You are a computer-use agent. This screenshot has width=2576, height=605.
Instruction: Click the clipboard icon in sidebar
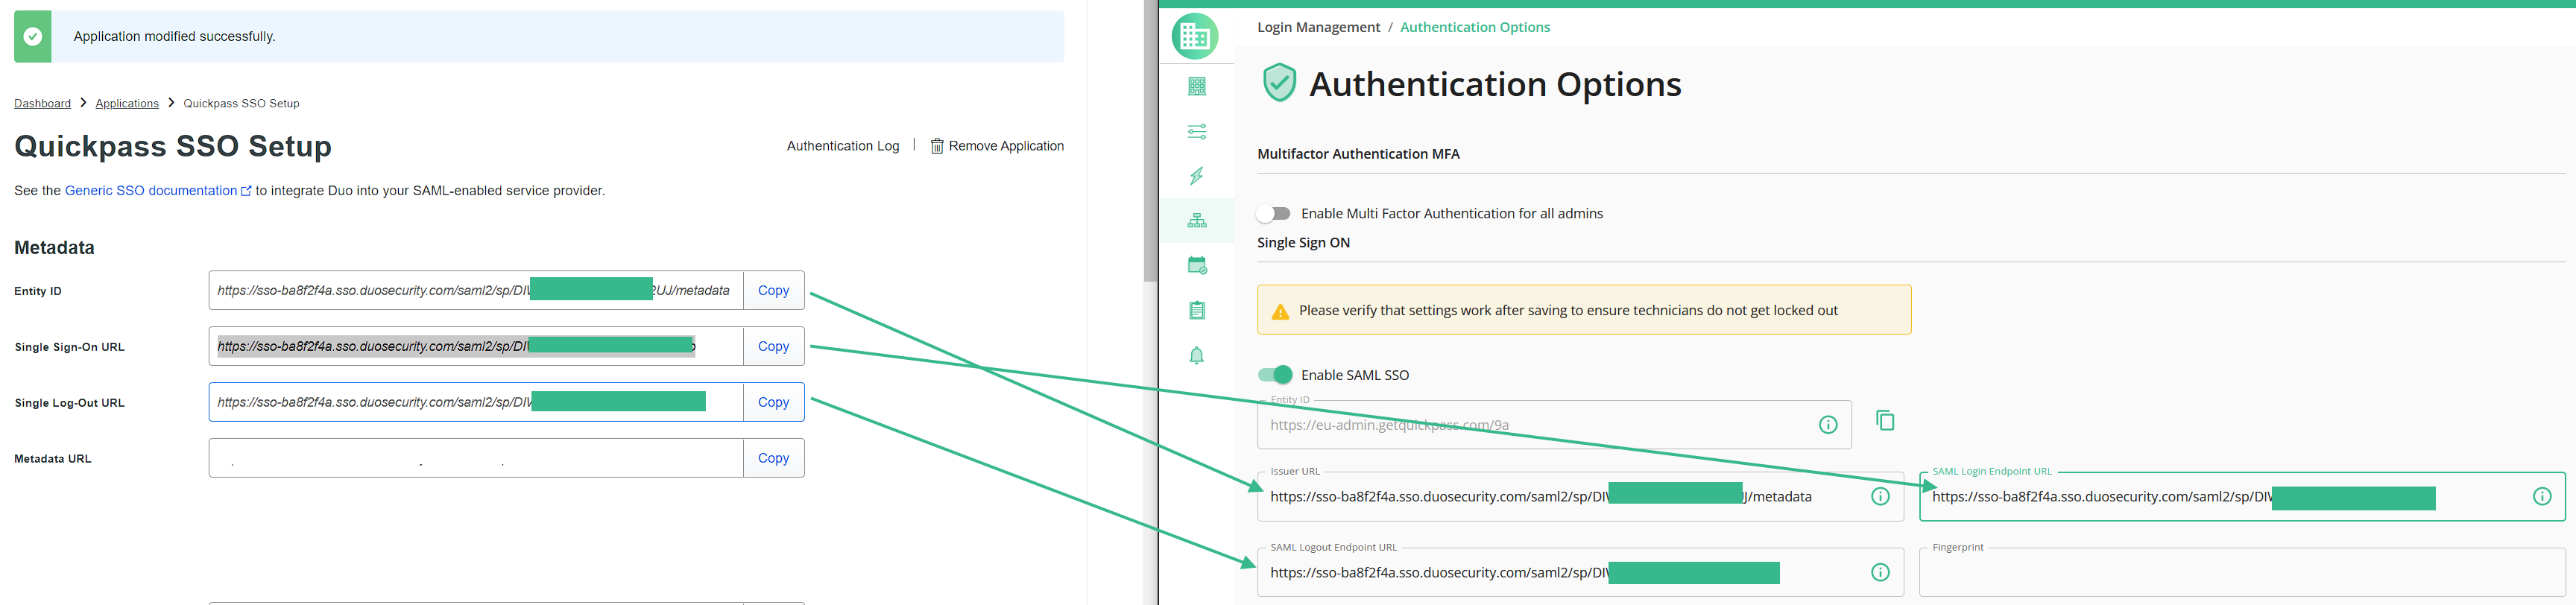click(1196, 311)
